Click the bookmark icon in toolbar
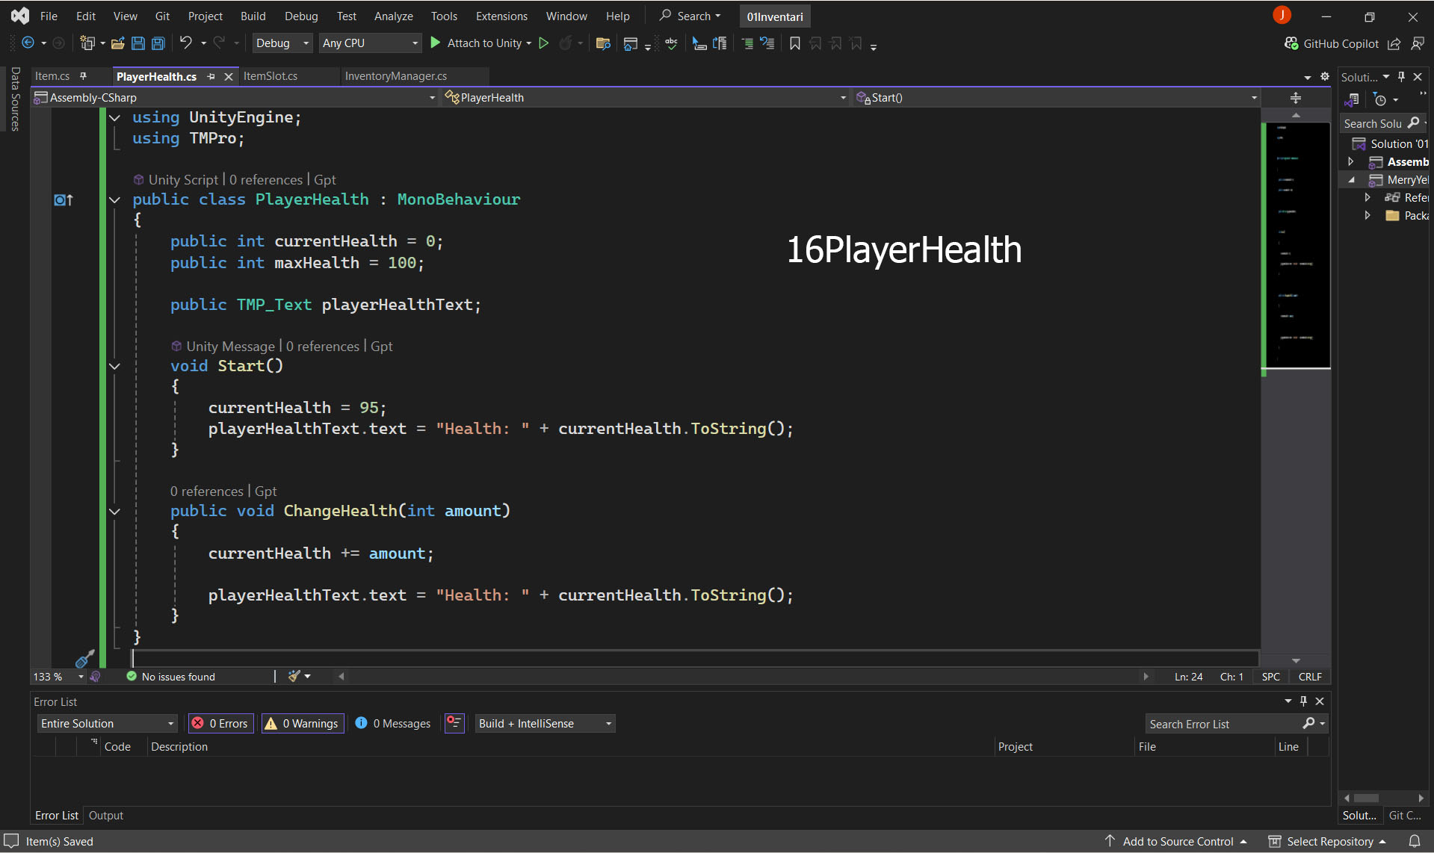The image size is (1434, 853). click(795, 43)
